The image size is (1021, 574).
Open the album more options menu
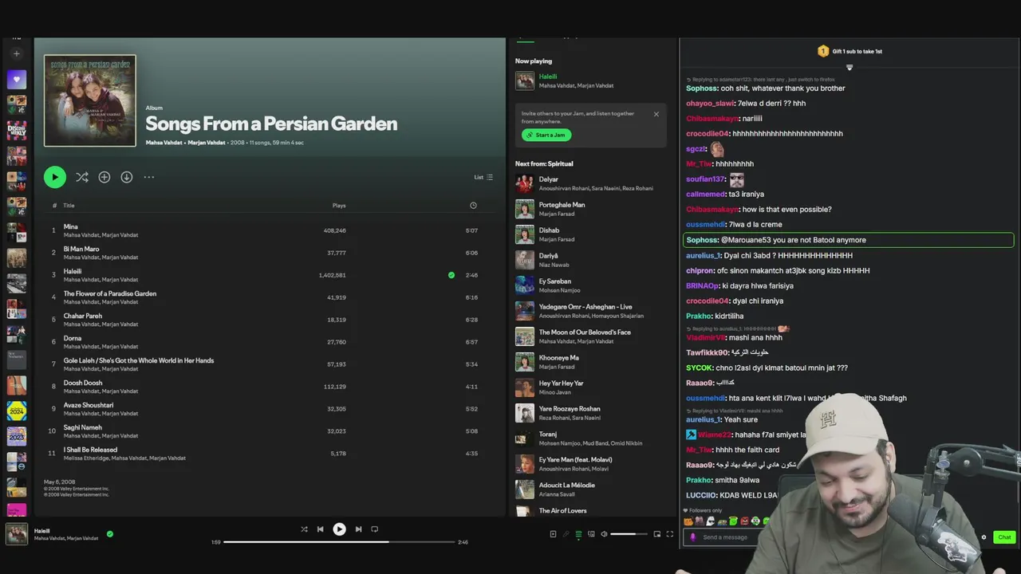coord(149,177)
